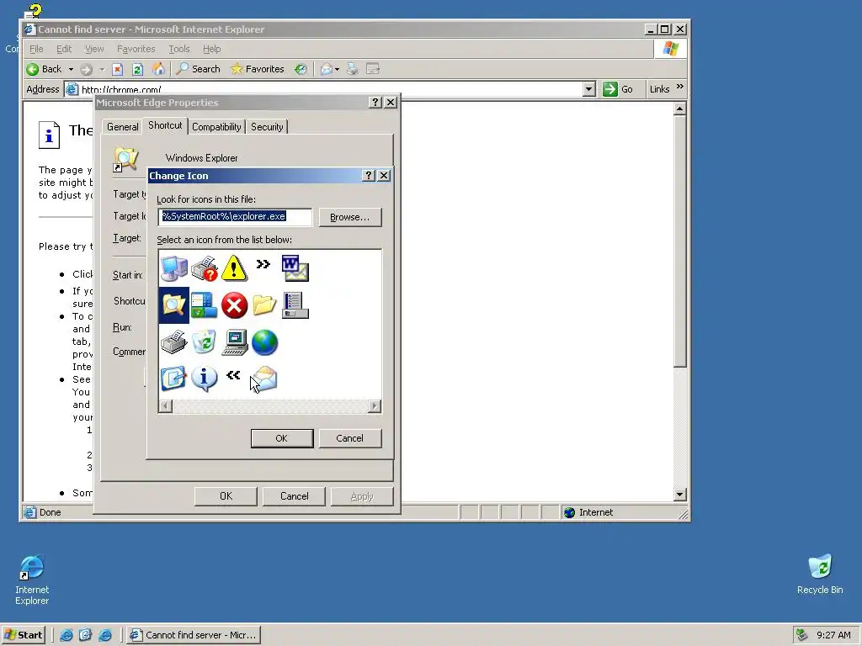Viewport: 862px width, 646px height.
Task: Pick the red X error icon
Action: [234, 304]
